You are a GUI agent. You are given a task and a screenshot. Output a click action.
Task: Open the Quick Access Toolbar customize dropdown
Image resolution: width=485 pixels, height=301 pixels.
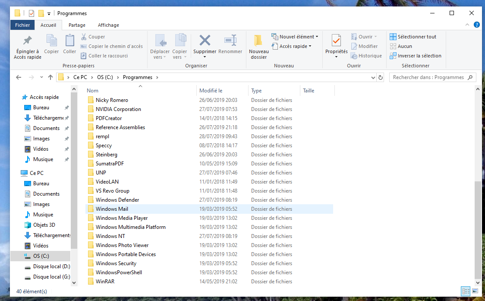(x=49, y=14)
